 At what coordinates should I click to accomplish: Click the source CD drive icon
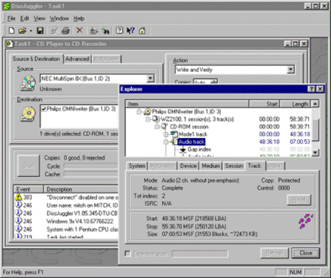coord(28,83)
